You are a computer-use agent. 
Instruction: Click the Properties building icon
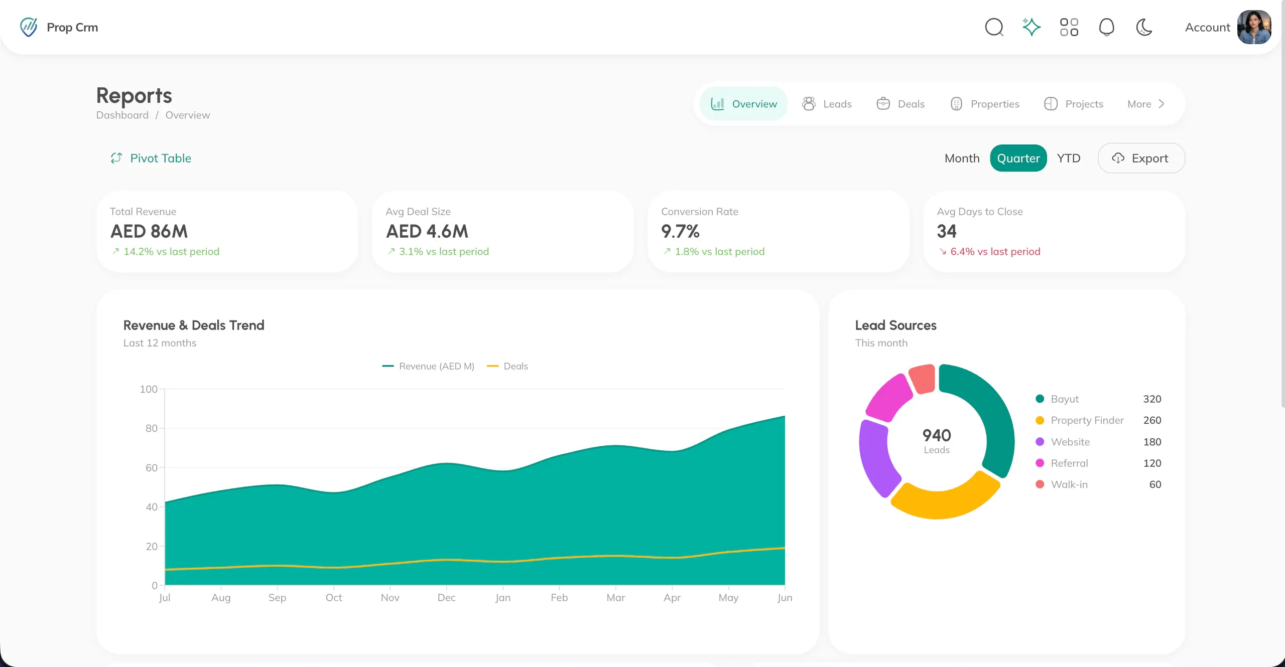pyautogui.click(x=956, y=104)
